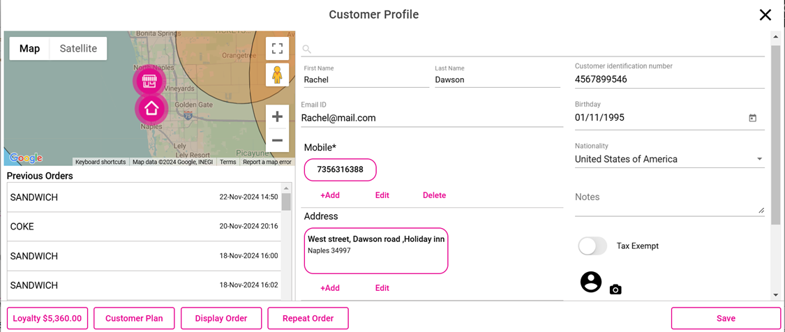Enable the Tax Exempt toggle
Viewport: 785px width, 332px height.
pyautogui.click(x=592, y=246)
